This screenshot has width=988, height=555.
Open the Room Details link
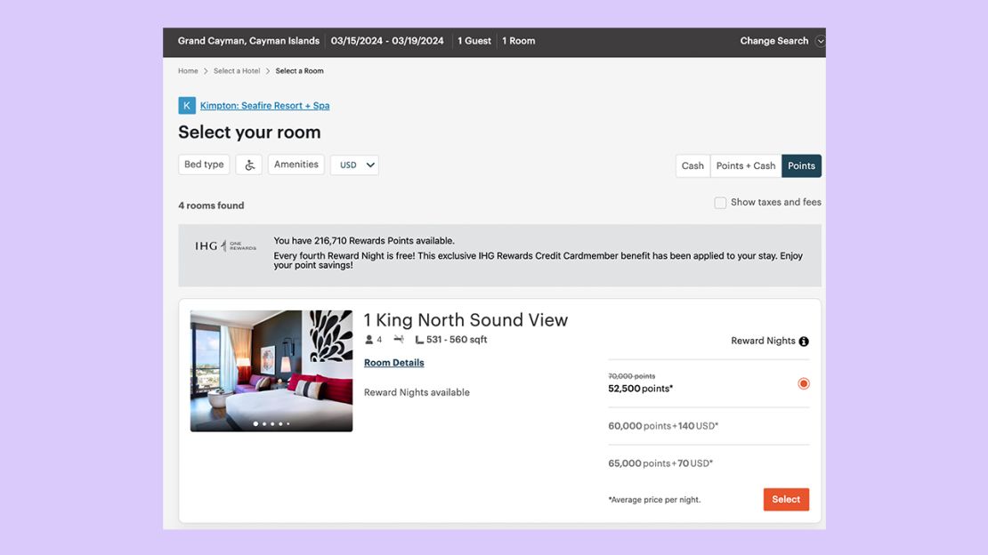[393, 363]
